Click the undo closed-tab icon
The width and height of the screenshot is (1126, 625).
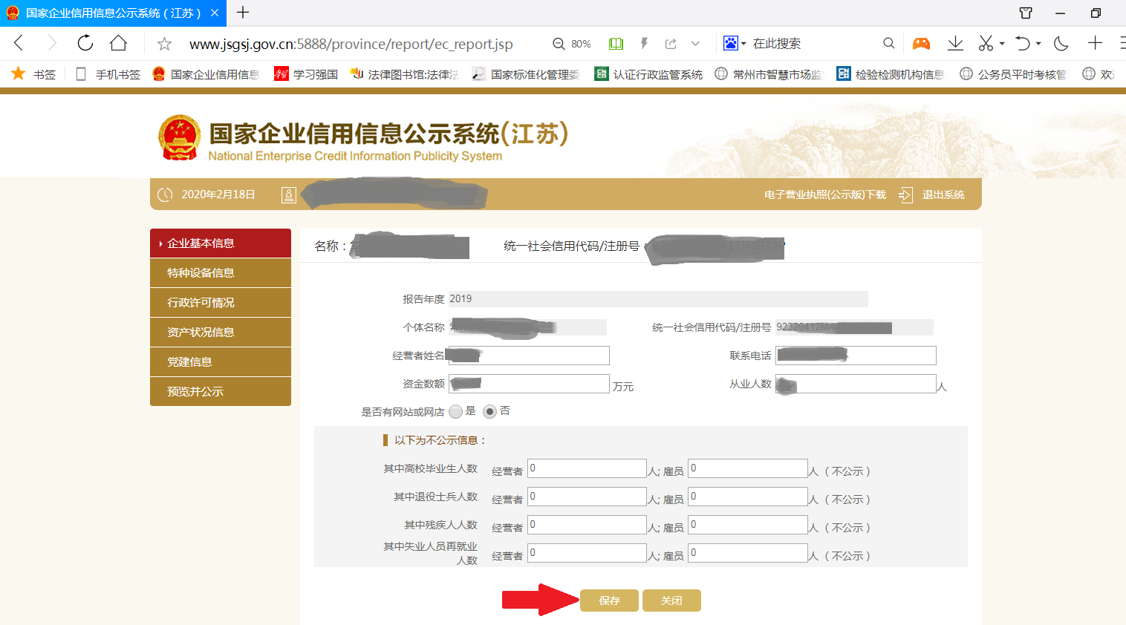1023,43
